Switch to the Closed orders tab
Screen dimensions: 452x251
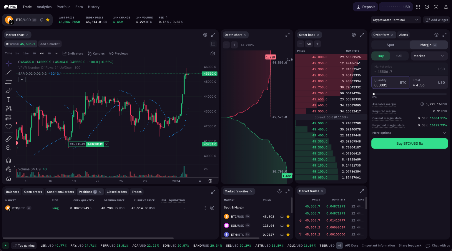pyautogui.click(x=117, y=192)
